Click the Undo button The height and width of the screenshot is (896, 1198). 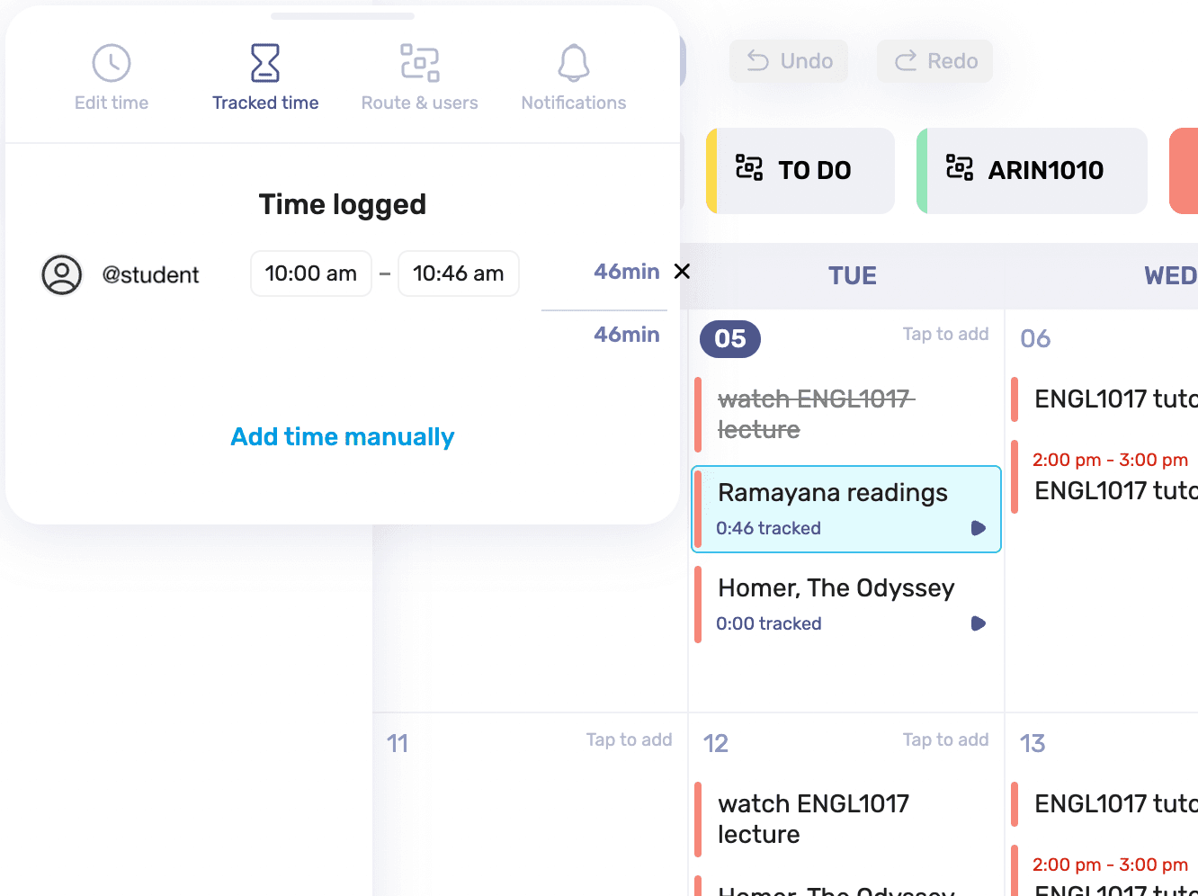point(788,60)
